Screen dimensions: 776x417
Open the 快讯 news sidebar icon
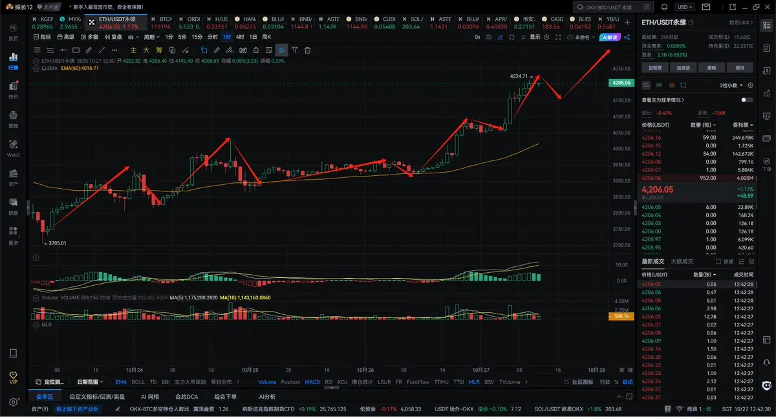[x=13, y=90]
